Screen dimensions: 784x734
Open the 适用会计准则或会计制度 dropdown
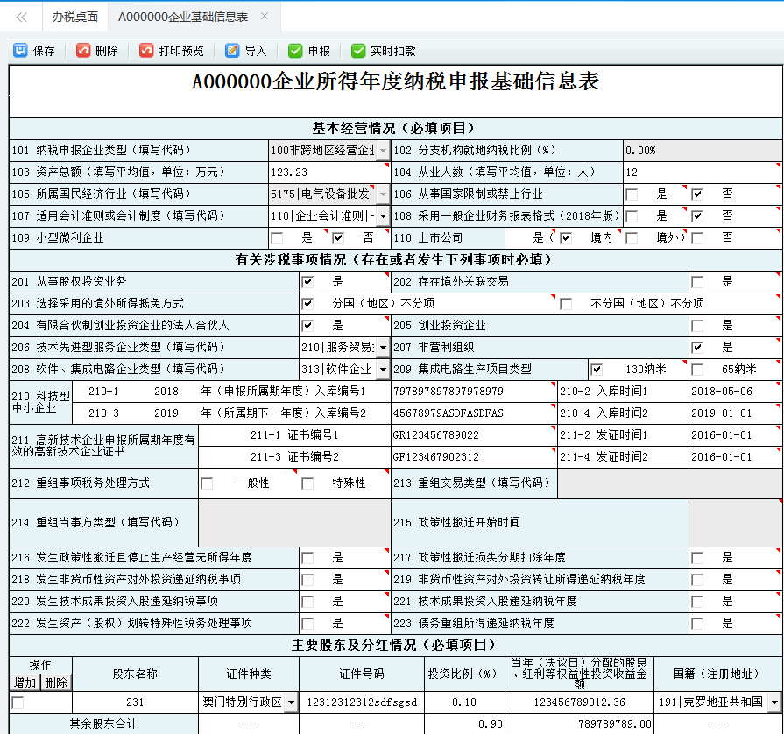point(383,215)
